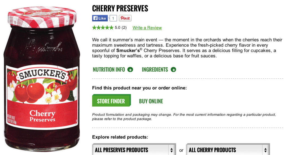This screenshot has width=286, height=155.
Task: Click the Facebook Like button
Action: [x=100, y=18]
